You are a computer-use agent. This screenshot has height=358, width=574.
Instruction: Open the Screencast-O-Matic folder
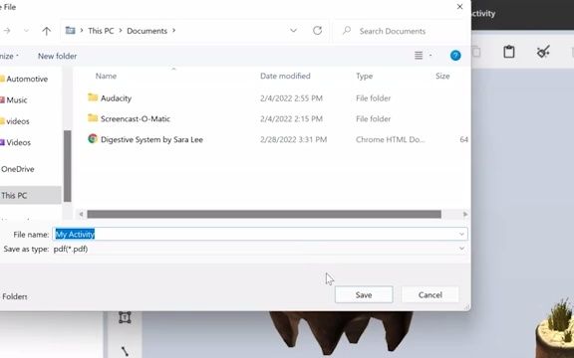[136, 118]
